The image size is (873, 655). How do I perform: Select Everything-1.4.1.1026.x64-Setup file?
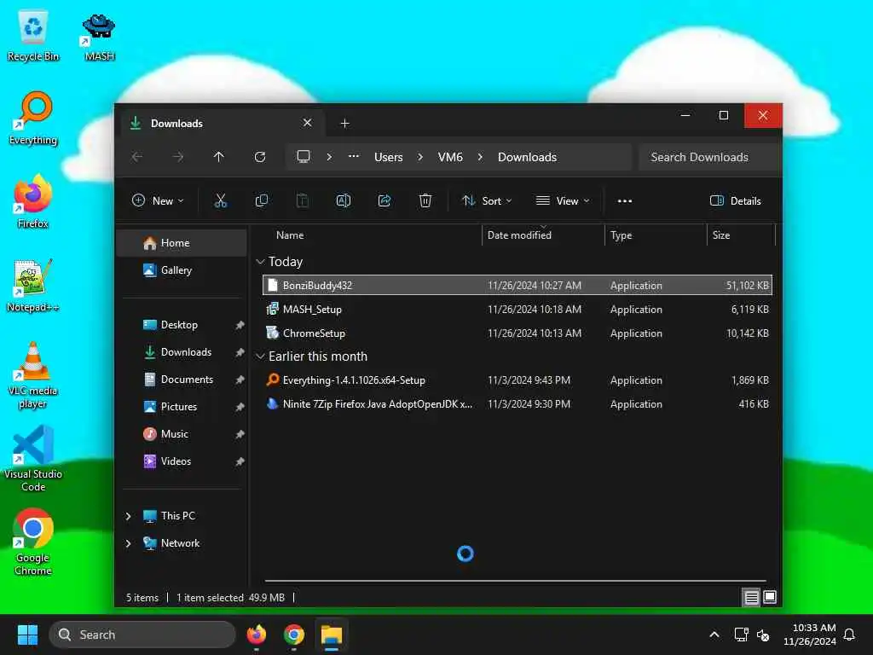(x=517, y=380)
